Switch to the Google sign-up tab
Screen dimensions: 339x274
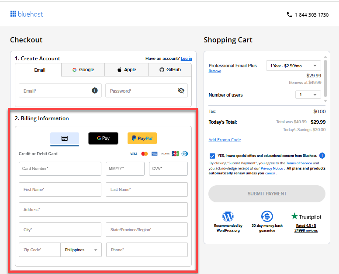(x=83, y=69)
